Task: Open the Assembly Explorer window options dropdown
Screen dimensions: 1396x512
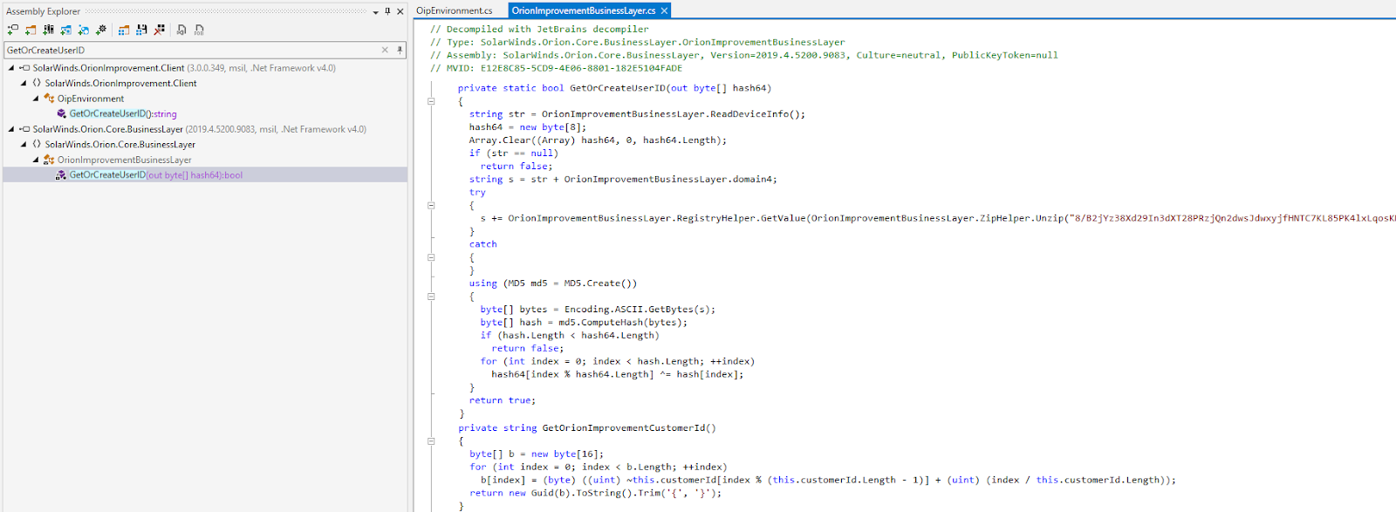Action: (376, 11)
